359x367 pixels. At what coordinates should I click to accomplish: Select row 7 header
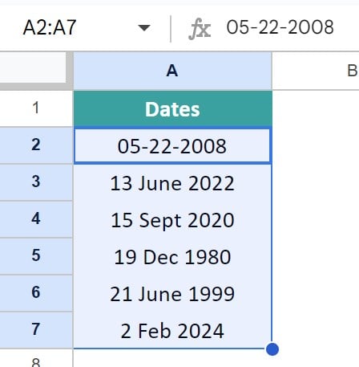(36, 330)
